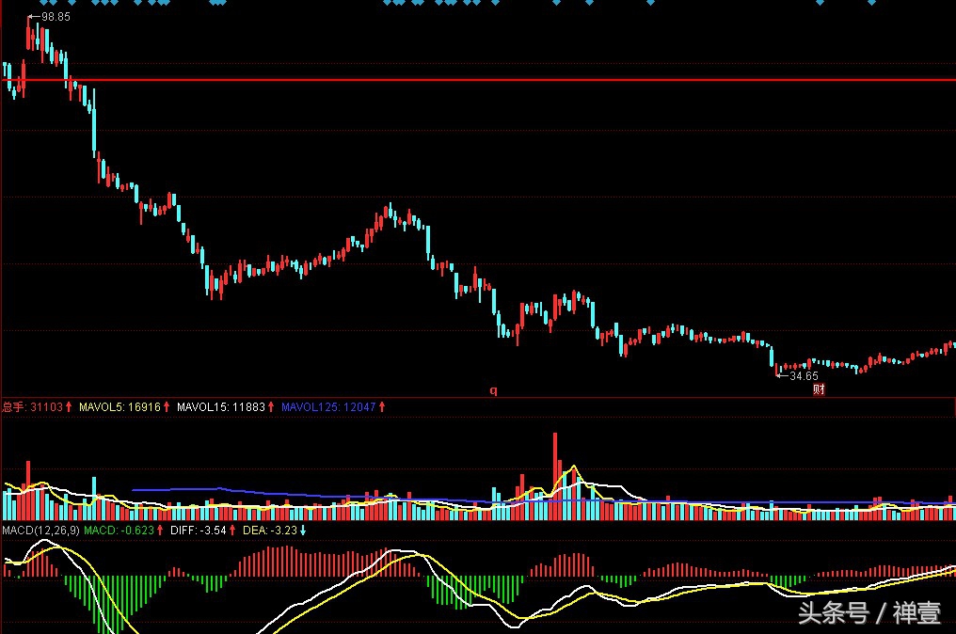Click the 98.85 high price label
This screenshot has width=956, height=634.
pyautogui.click(x=56, y=17)
